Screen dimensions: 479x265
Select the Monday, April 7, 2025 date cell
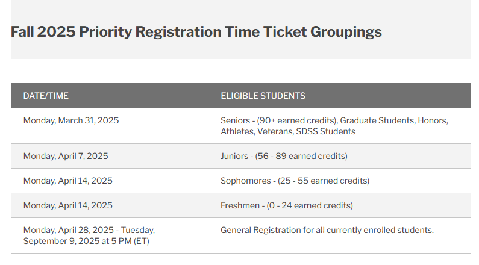pos(66,156)
